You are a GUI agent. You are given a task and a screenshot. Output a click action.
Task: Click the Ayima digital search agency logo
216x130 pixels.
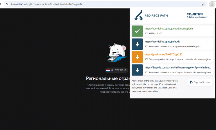pyautogui.click(x=197, y=15)
